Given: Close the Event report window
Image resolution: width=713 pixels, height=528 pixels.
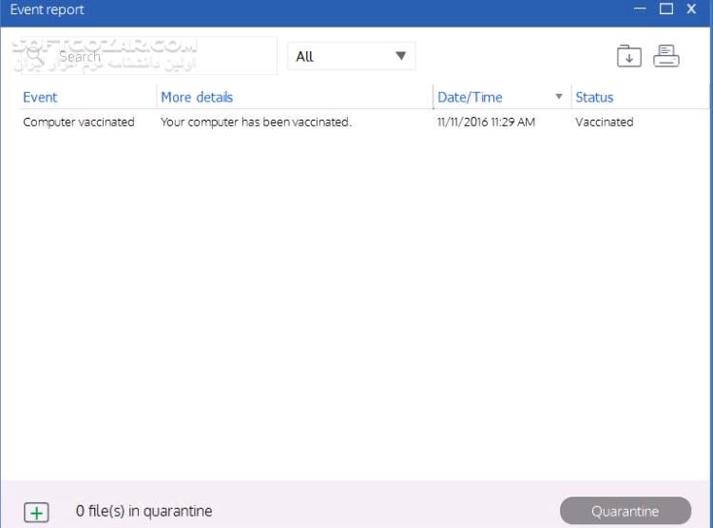Looking at the screenshot, I should coord(693,9).
